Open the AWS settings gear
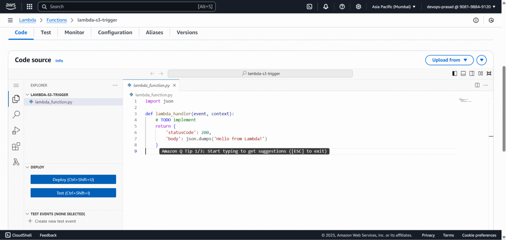This screenshot has width=506, height=240. click(x=358, y=6)
